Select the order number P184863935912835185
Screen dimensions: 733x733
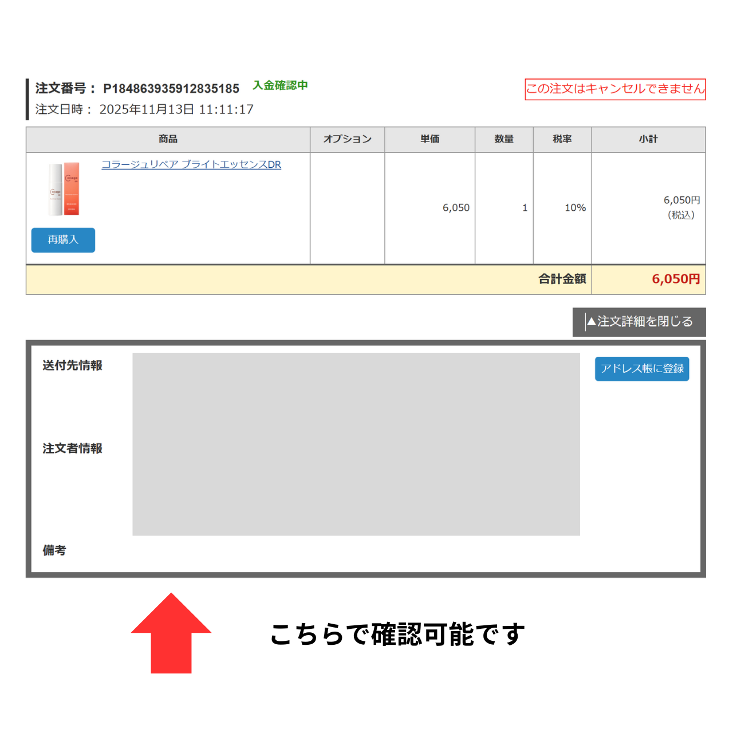click(x=171, y=88)
